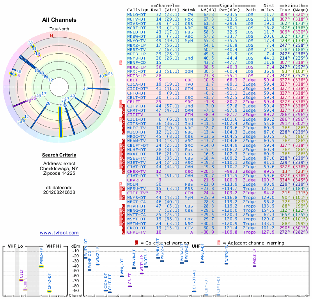This screenshot has height=299, width=312.
Task: Click callsign WNLO-DT in the table
Action: coord(136,15)
